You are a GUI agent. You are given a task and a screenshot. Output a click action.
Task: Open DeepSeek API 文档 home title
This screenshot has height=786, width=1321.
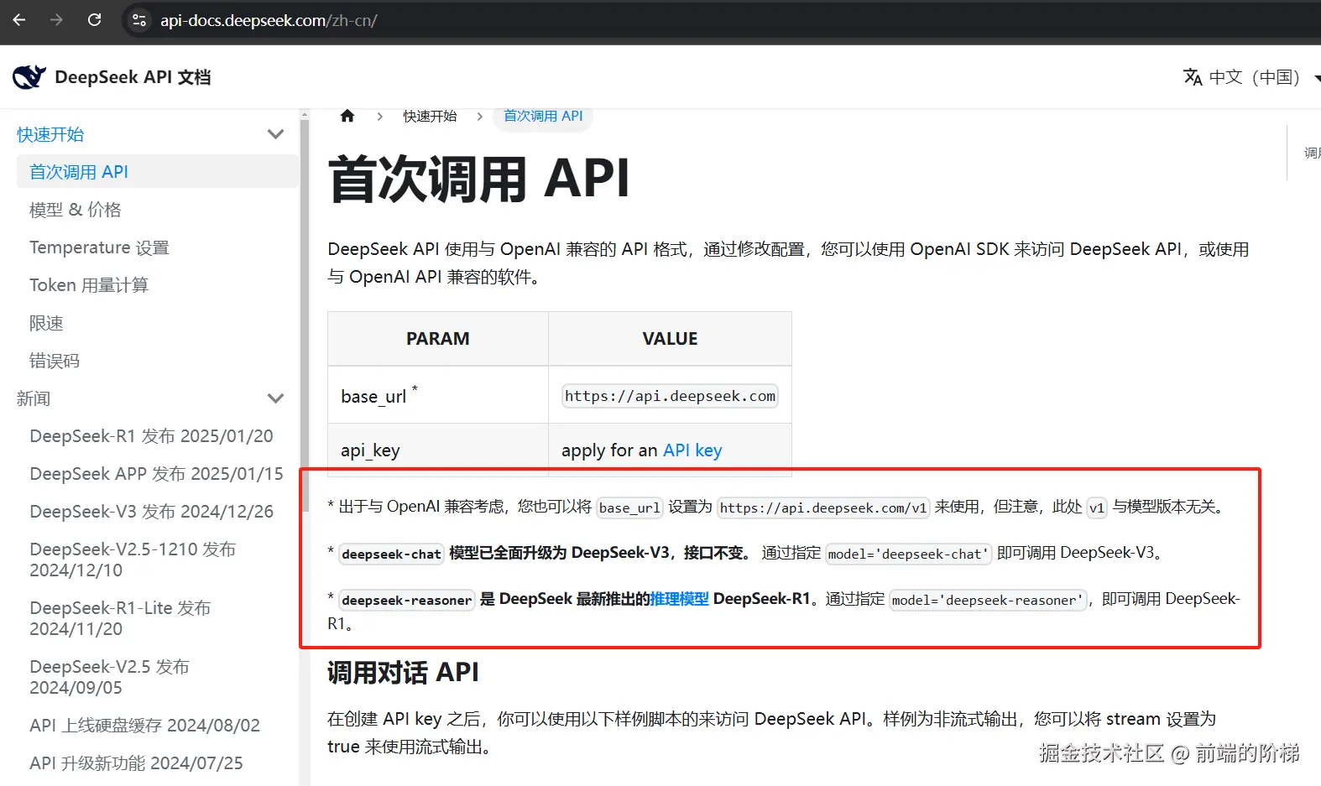[x=133, y=77]
